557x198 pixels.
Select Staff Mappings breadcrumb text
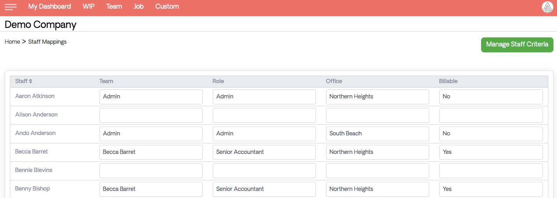click(48, 42)
